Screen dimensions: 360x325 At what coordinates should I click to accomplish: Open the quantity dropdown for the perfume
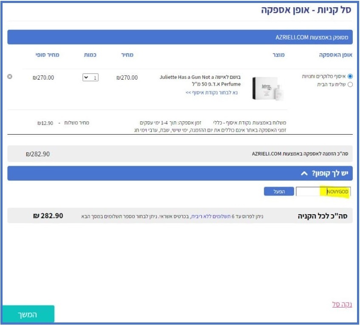point(91,78)
